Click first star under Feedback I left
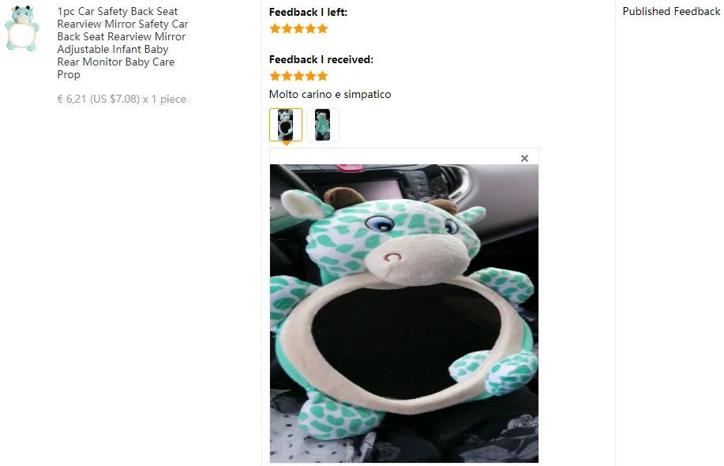This screenshot has height=466, width=724. click(x=276, y=28)
